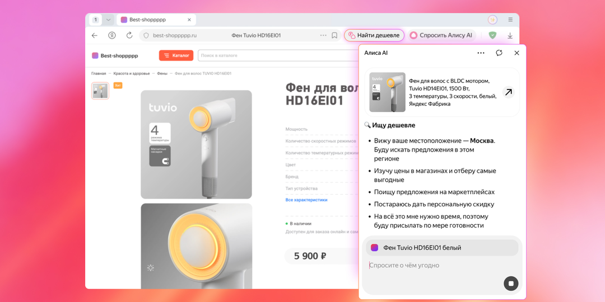Click the Фен Tuvio HD16EI01 белый context chip

pos(442,248)
